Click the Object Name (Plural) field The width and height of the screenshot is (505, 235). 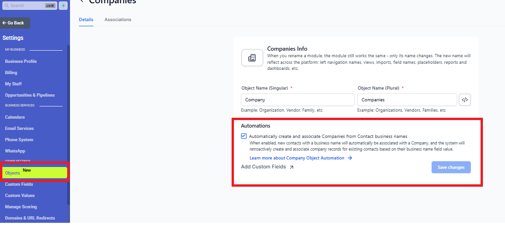pos(406,100)
